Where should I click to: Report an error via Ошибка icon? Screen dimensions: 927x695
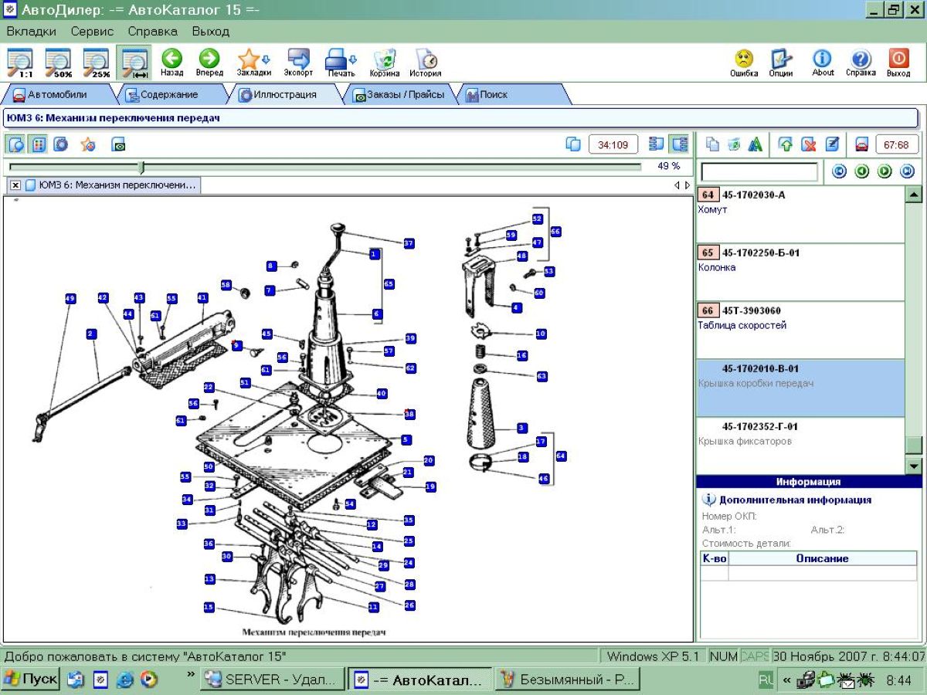(744, 60)
